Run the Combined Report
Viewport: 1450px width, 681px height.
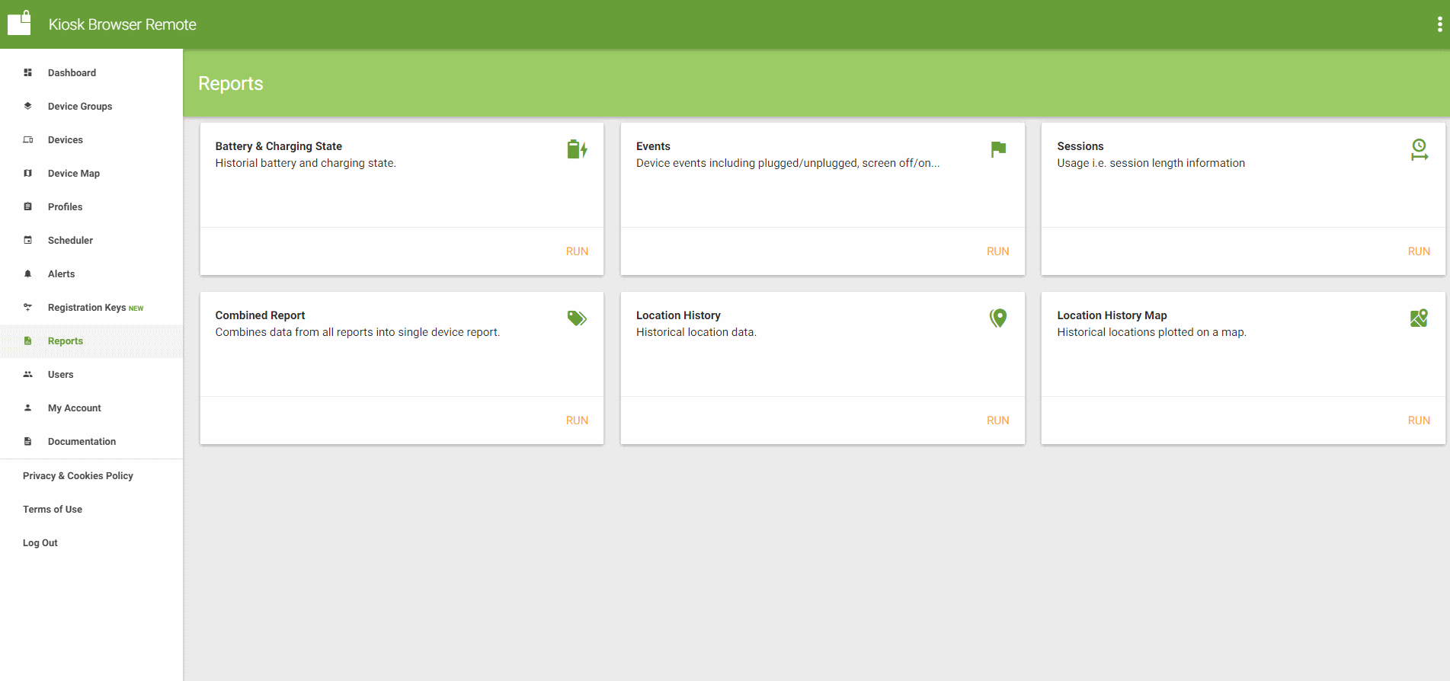(577, 420)
